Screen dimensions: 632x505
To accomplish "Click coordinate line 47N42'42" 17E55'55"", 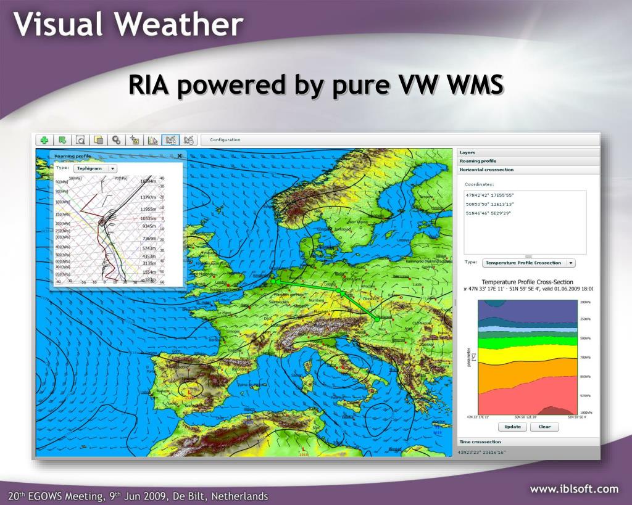I will (x=489, y=195).
